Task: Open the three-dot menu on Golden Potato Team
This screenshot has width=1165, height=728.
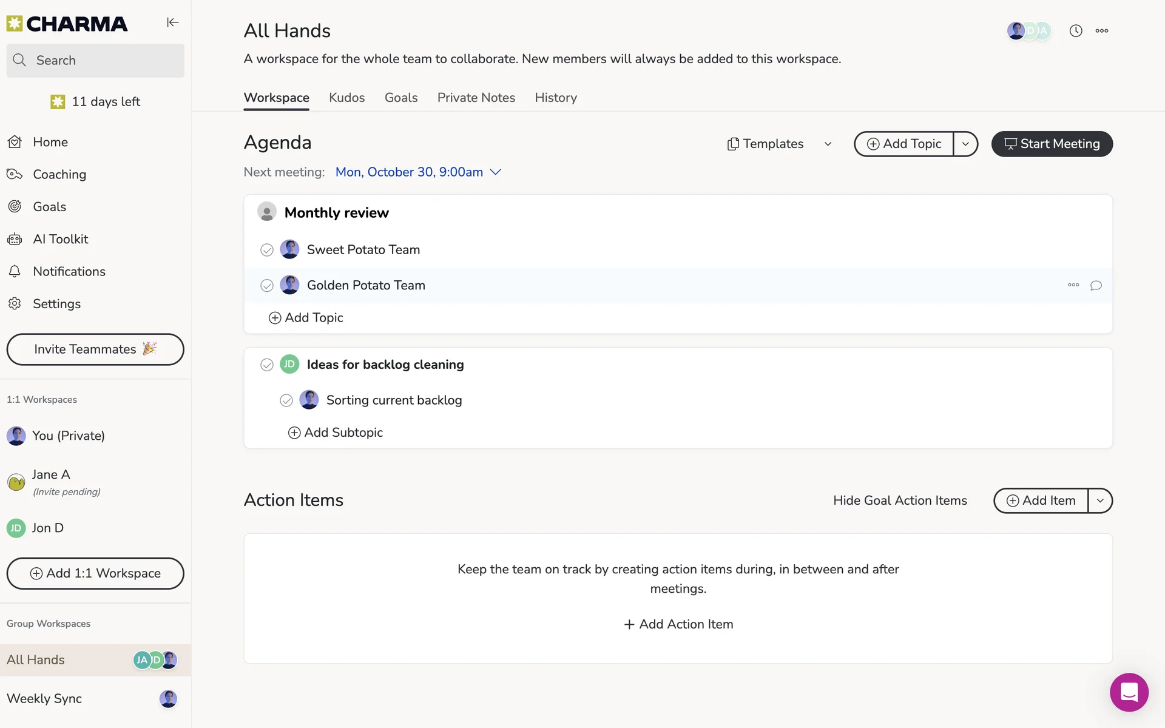Action: click(1073, 285)
